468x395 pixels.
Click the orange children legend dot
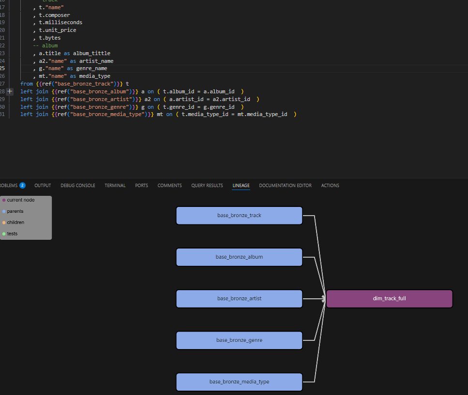click(4, 222)
